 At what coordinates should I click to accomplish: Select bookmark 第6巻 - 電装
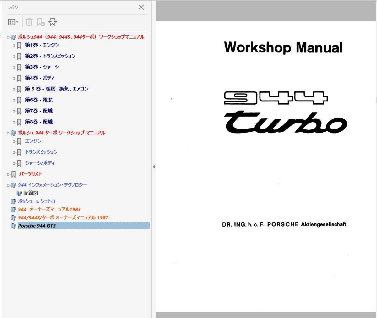[x=39, y=100]
